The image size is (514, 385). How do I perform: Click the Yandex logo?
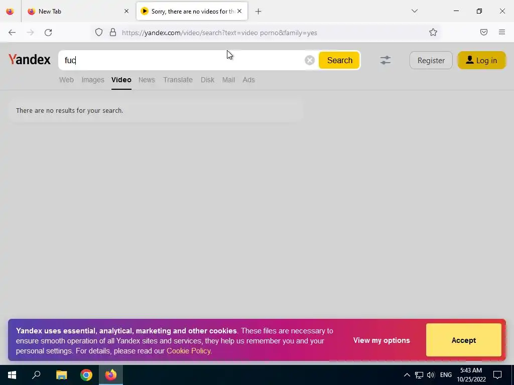tap(30, 60)
